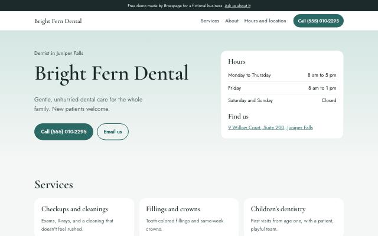Click the Hours card heading

click(237, 61)
